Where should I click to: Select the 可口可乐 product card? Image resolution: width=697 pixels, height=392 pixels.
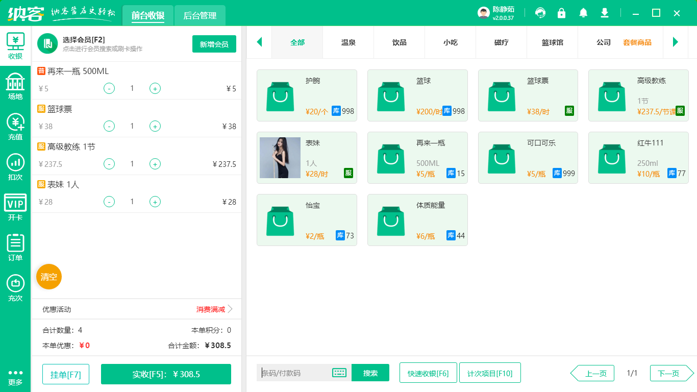(528, 158)
